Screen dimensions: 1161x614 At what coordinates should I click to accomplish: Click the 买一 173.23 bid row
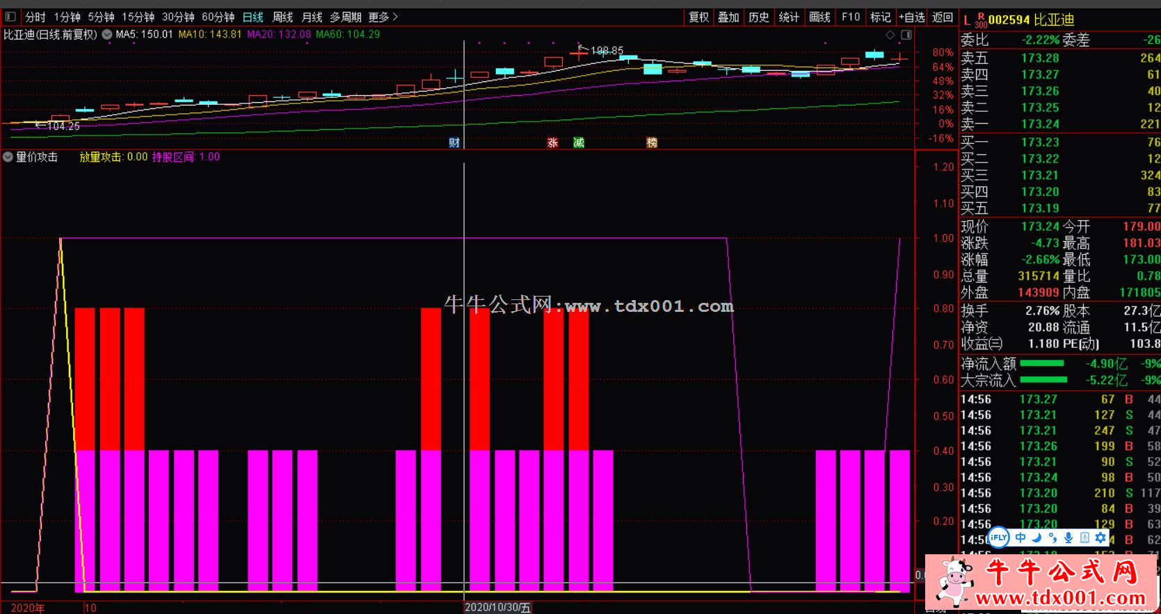(x=1060, y=142)
